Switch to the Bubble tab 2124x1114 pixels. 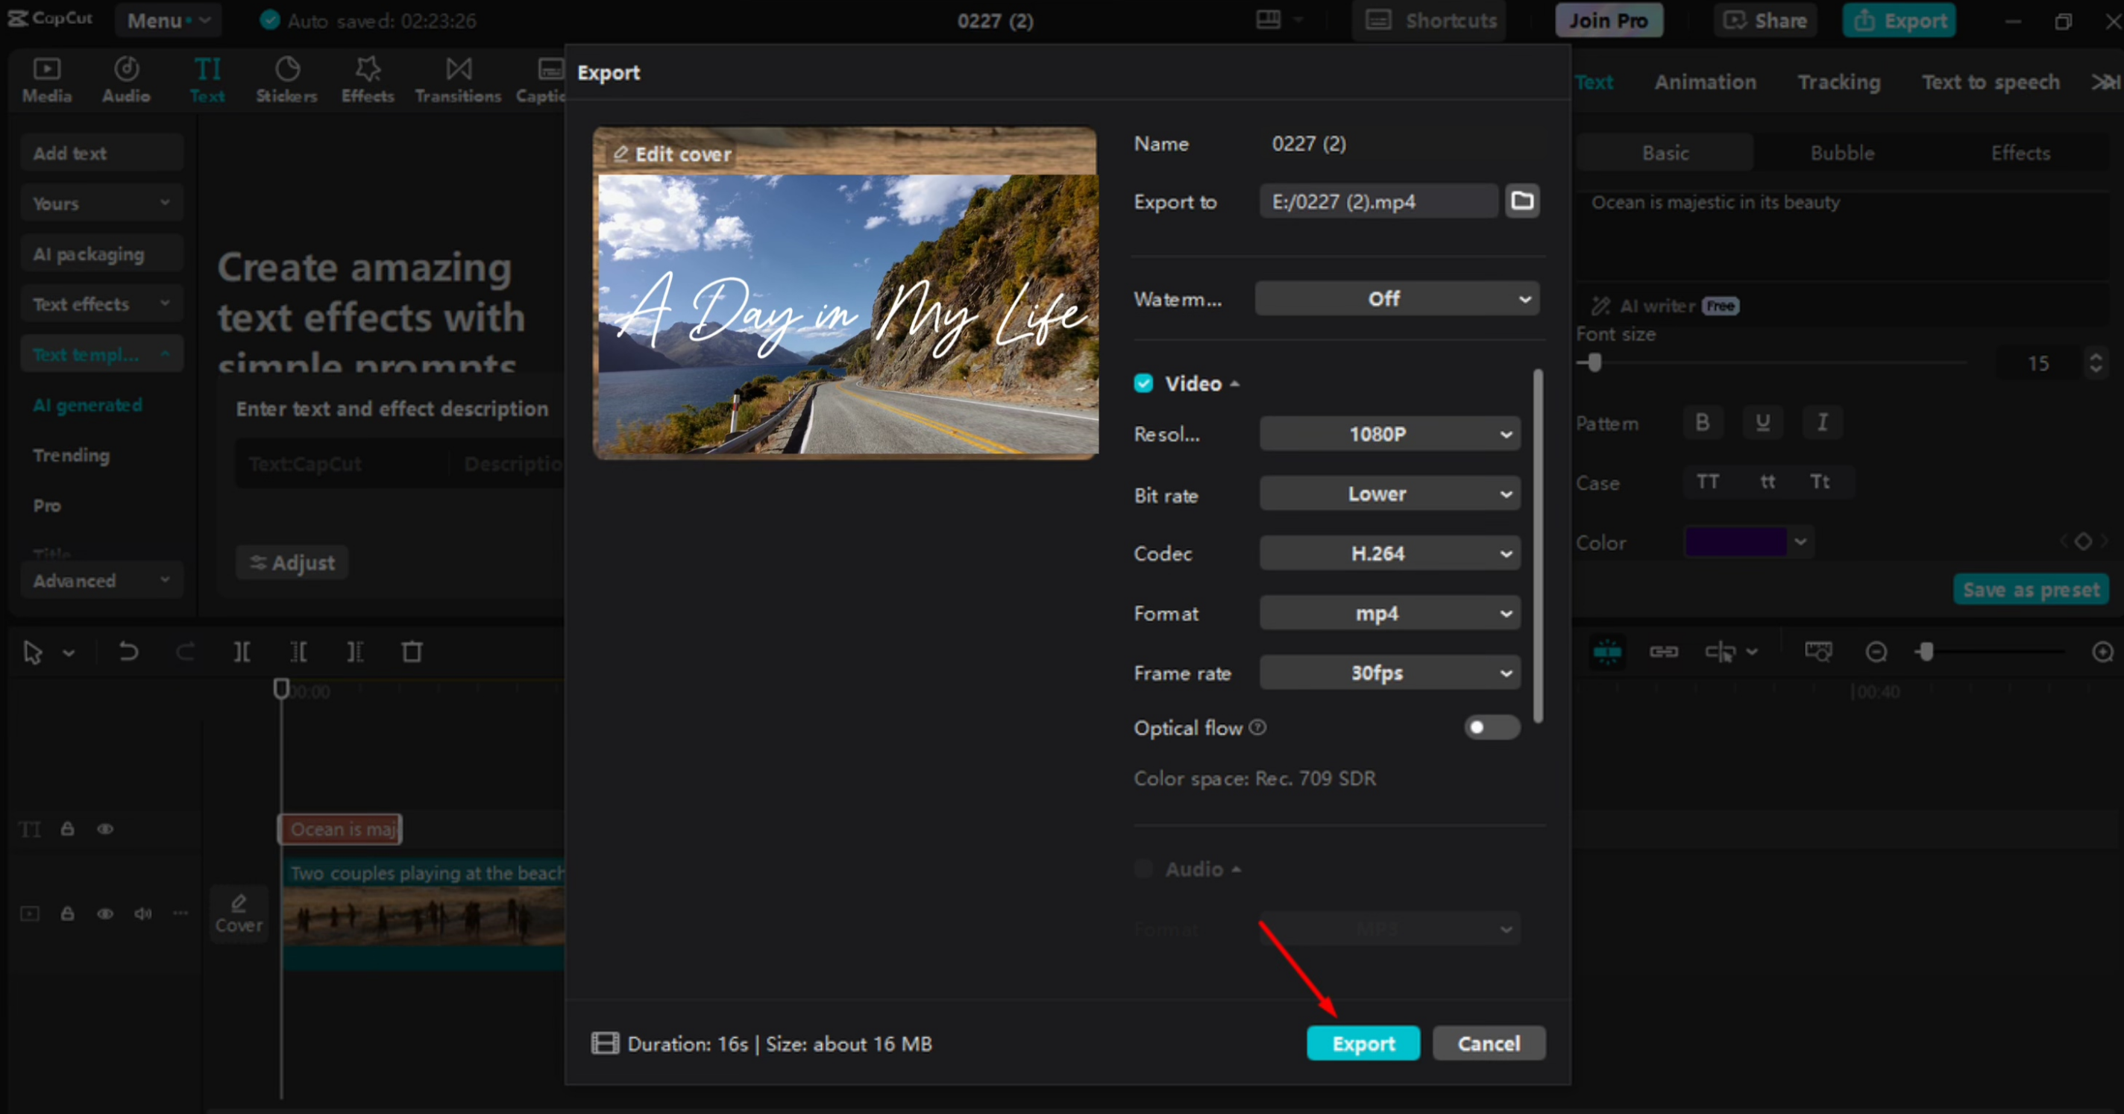(1841, 151)
